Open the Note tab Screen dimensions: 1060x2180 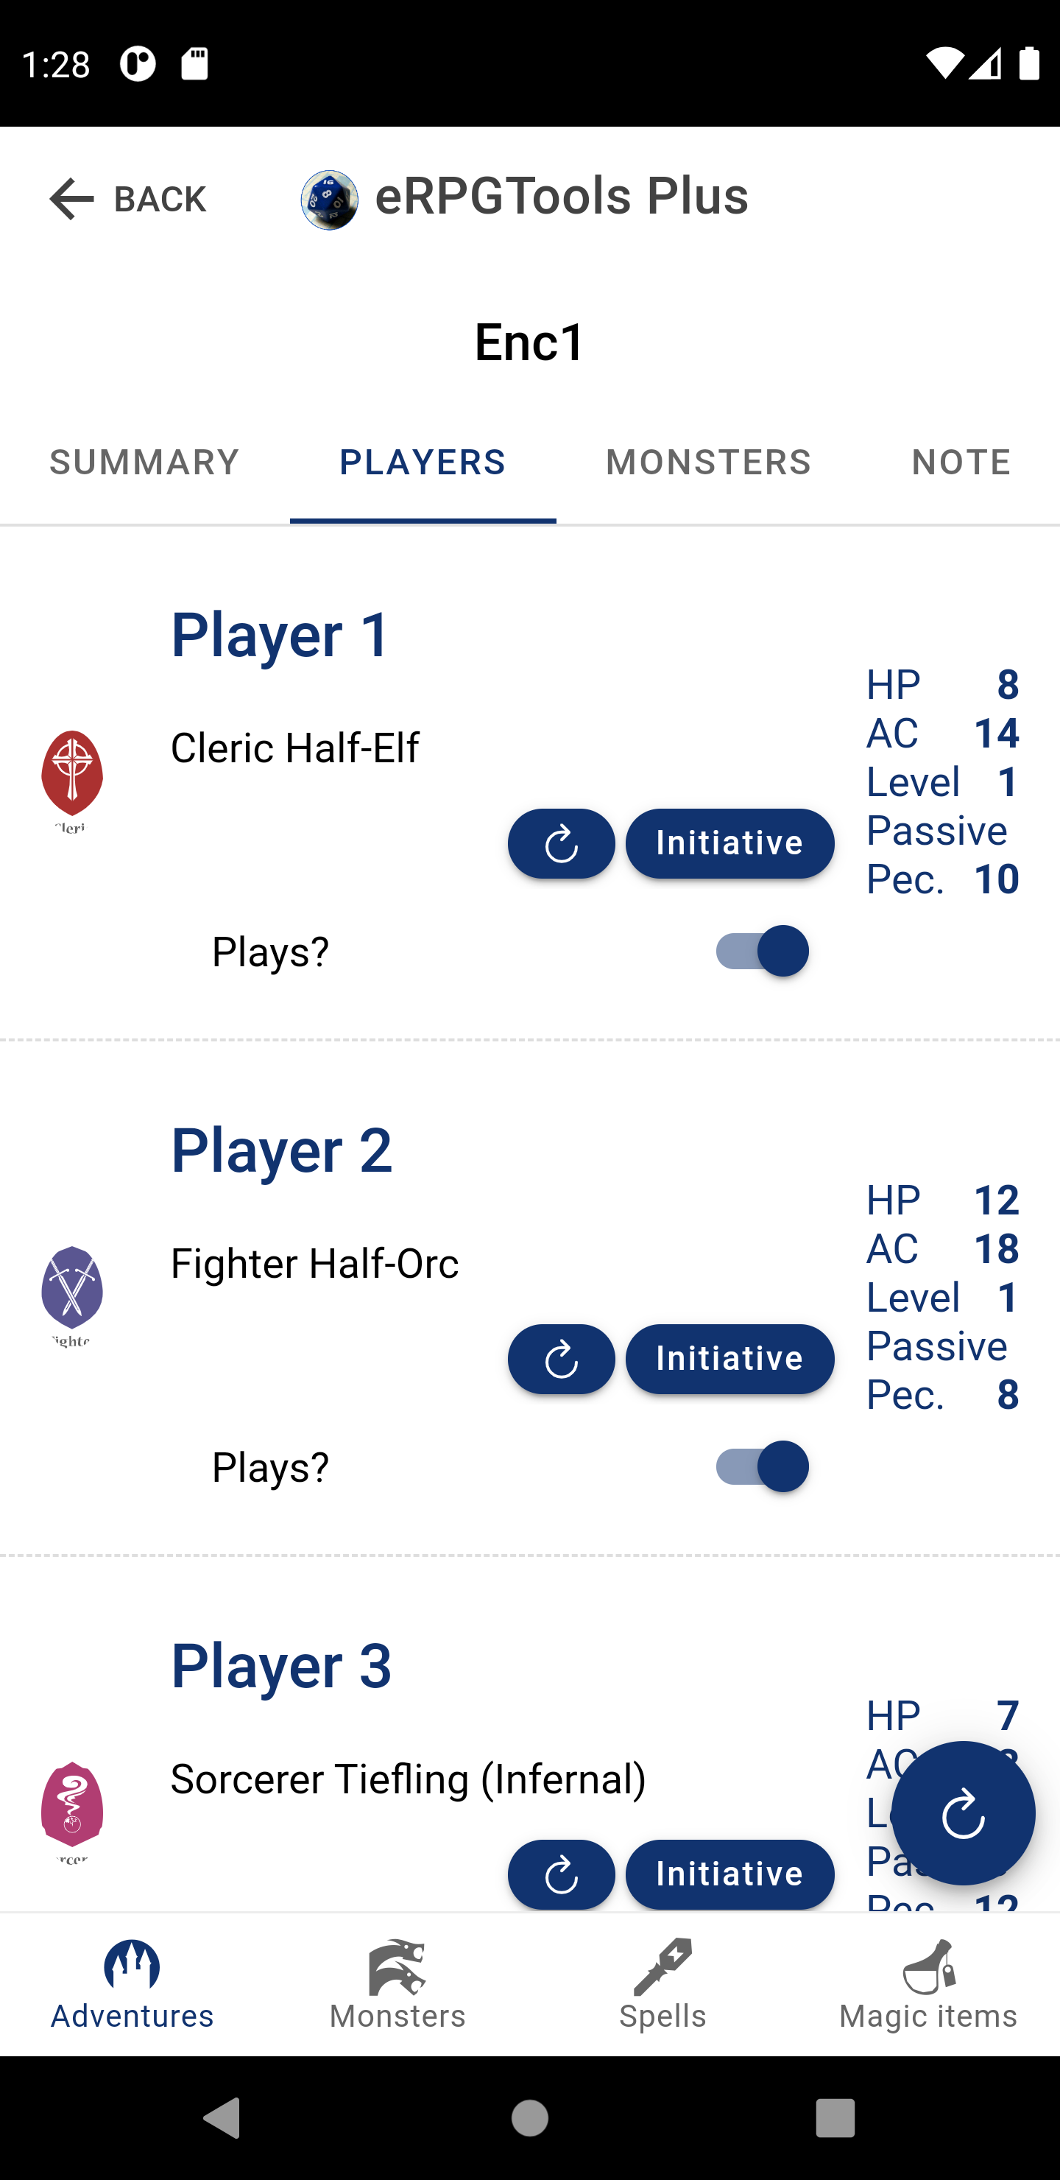click(x=961, y=462)
